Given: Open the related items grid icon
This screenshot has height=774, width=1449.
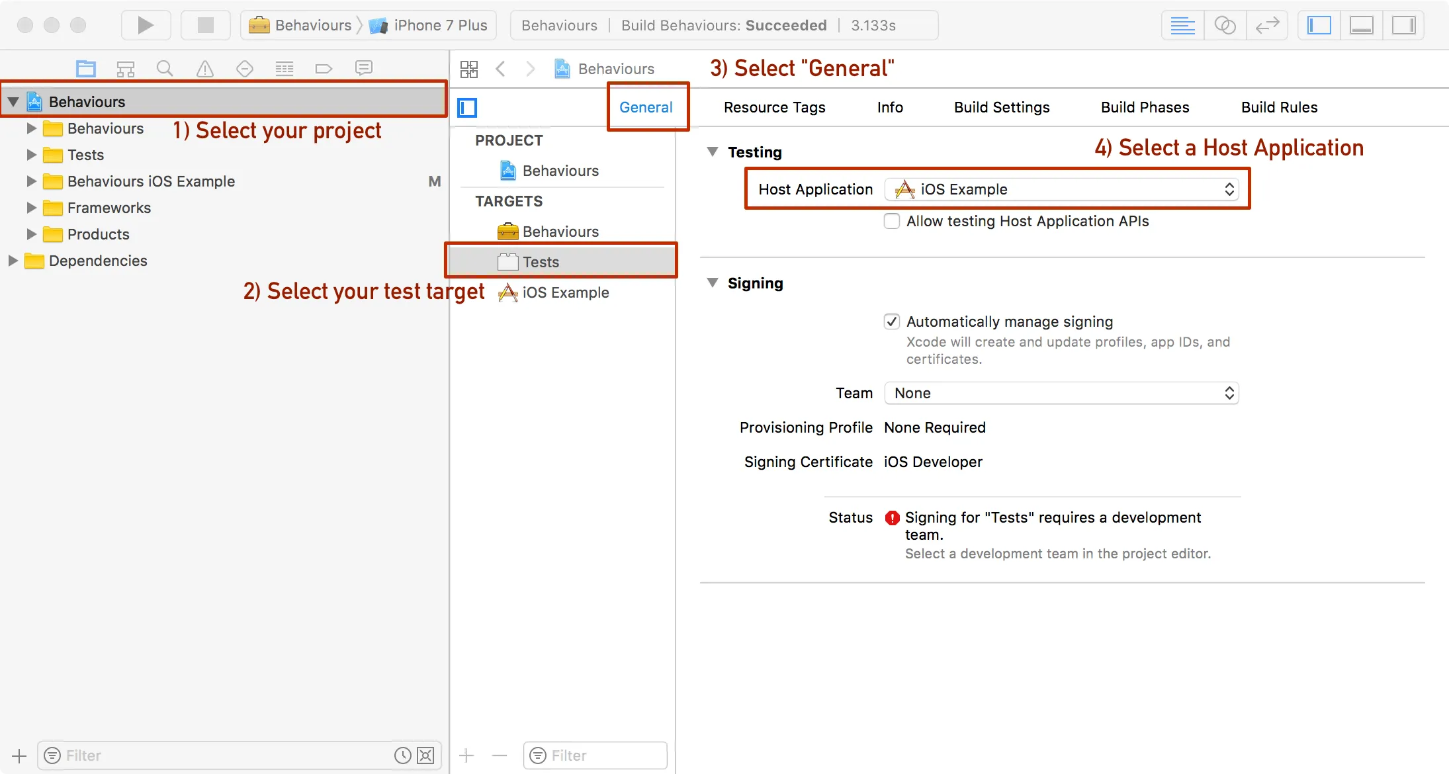Looking at the screenshot, I should (x=469, y=69).
